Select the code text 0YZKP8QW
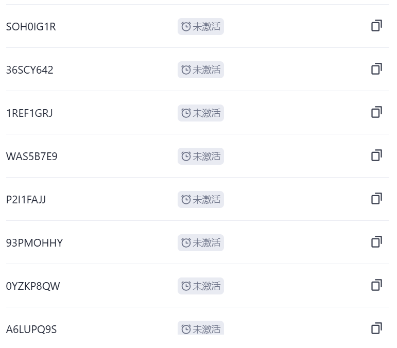Screen dimensions: 397x348 click(33, 287)
